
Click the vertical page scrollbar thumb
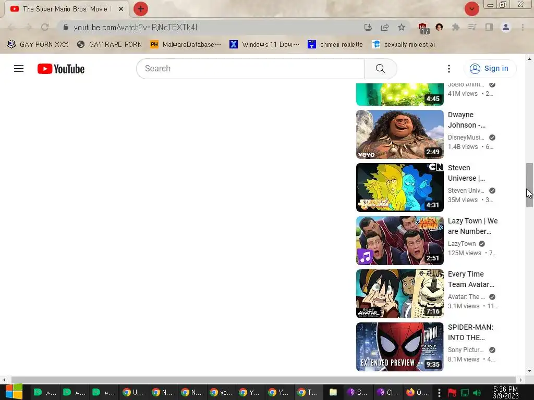530,185
